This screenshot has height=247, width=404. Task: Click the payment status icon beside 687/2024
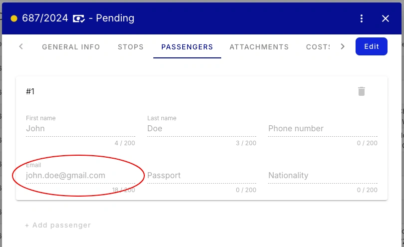coord(78,18)
